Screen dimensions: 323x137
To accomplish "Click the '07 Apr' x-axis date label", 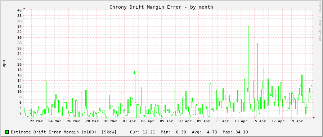I will click(185, 121).
